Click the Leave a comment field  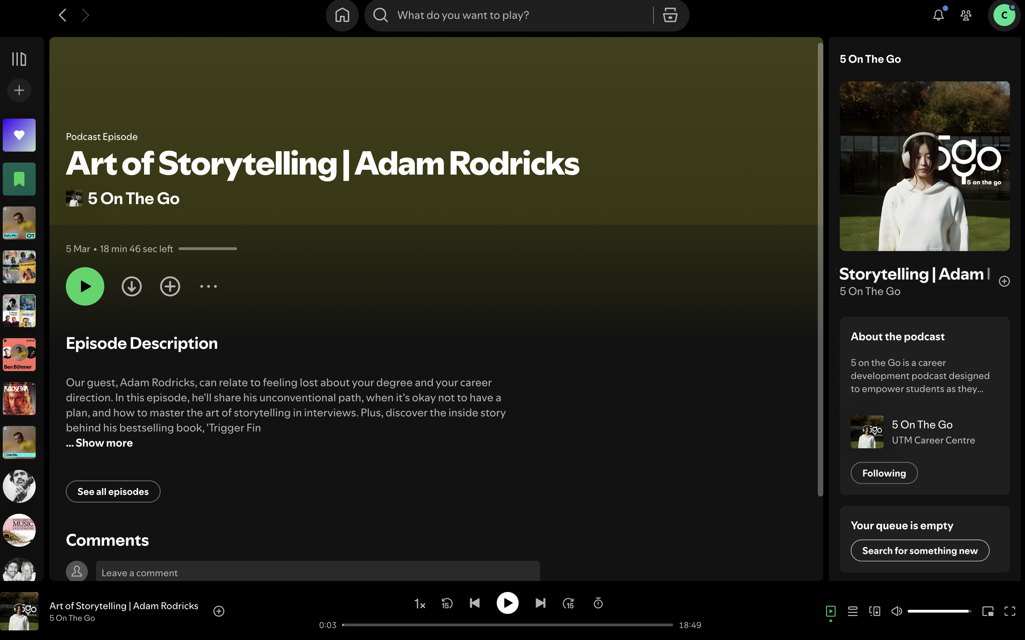[x=318, y=573]
